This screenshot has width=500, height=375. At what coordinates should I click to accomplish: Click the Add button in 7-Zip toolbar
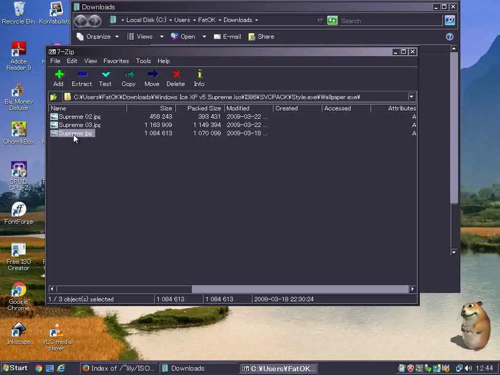click(59, 78)
